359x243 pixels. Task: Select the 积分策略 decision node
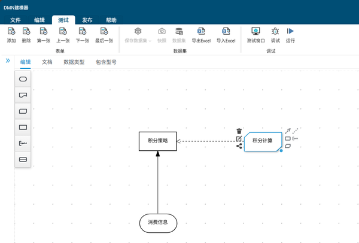158,141
